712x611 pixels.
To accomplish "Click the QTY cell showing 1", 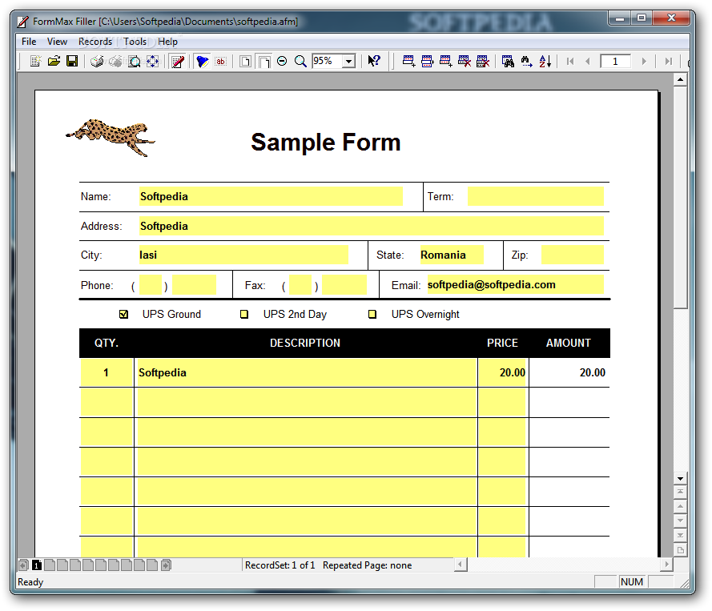I will [x=107, y=372].
